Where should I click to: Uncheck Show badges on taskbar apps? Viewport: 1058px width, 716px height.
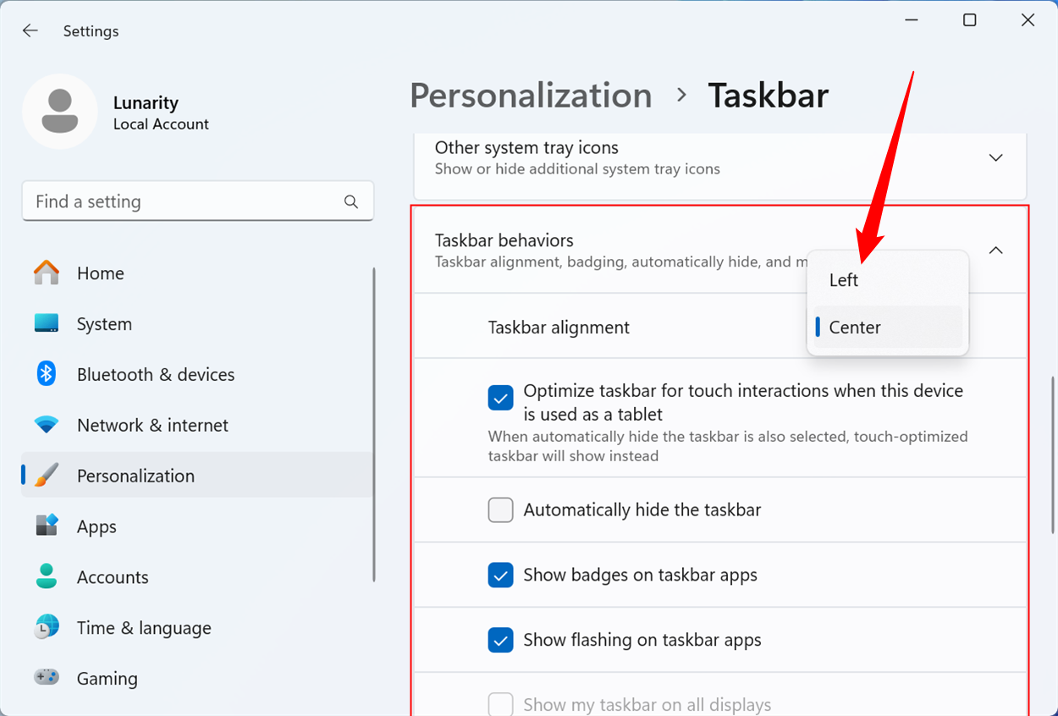pyautogui.click(x=501, y=576)
